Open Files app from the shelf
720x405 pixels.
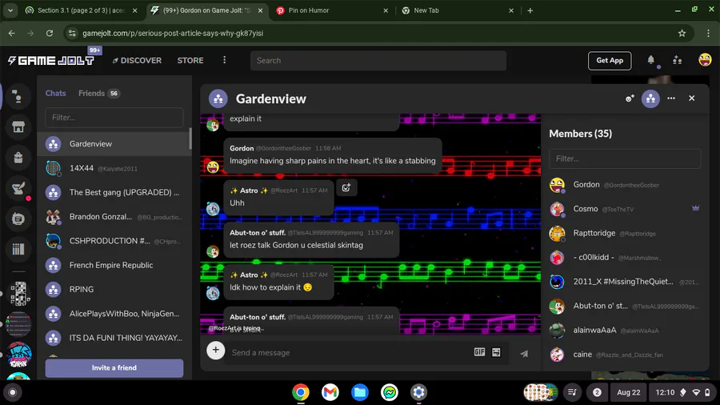pos(359,393)
